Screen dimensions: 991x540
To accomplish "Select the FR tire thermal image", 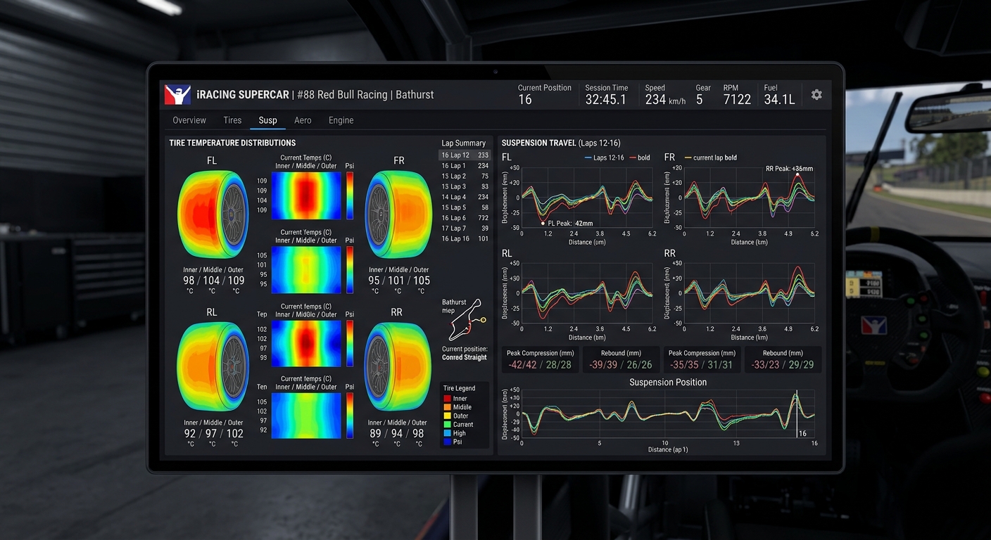I will pyautogui.click(x=398, y=214).
